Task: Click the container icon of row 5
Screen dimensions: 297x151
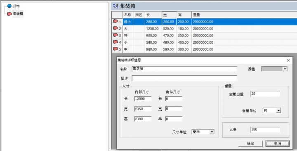Action: [x=115, y=49]
